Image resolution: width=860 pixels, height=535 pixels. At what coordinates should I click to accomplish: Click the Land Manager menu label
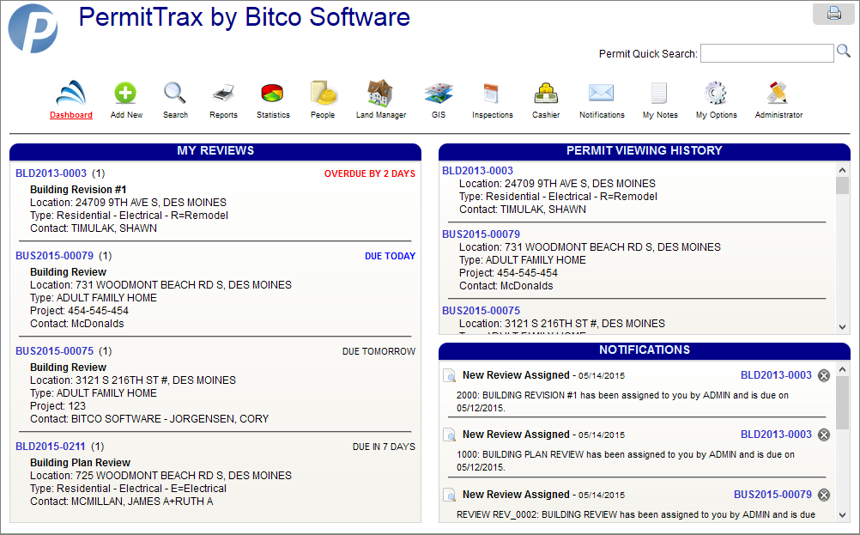pyautogui.click(x=381, y=115)
